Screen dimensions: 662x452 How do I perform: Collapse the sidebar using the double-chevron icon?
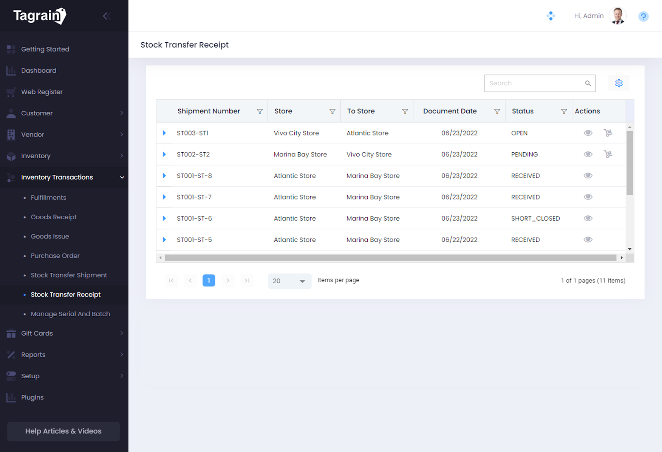pos(107,16)
